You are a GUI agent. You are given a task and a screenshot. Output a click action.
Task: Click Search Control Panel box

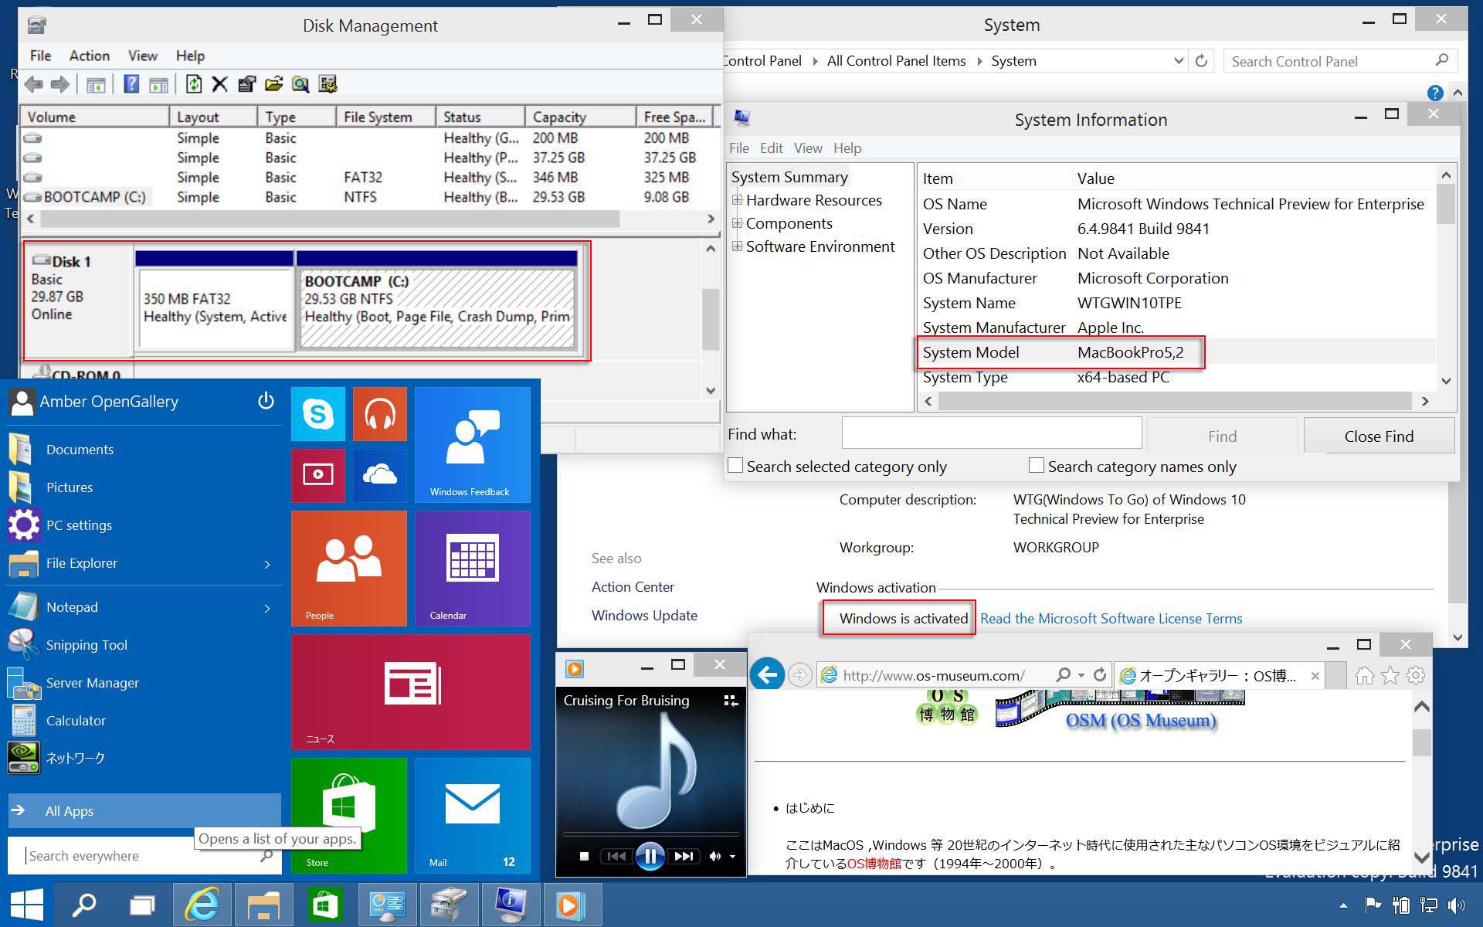1340,61
